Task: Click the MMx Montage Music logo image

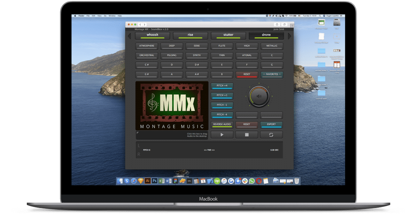Action: [172, 106]
